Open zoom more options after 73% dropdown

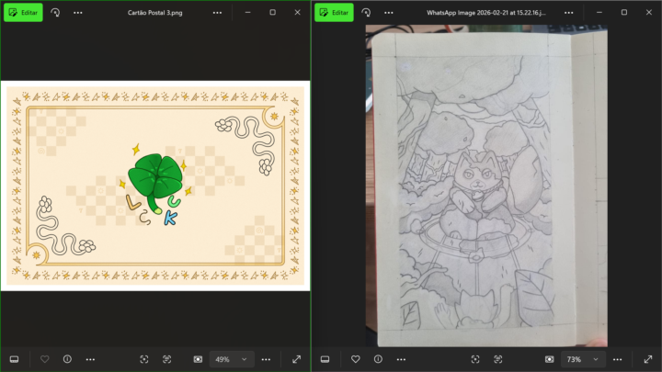[617, 359]
